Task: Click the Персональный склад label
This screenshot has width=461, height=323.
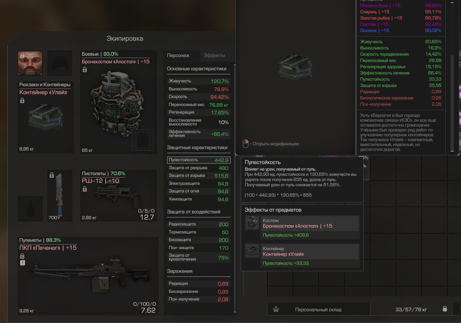Action: coord(318,309)
